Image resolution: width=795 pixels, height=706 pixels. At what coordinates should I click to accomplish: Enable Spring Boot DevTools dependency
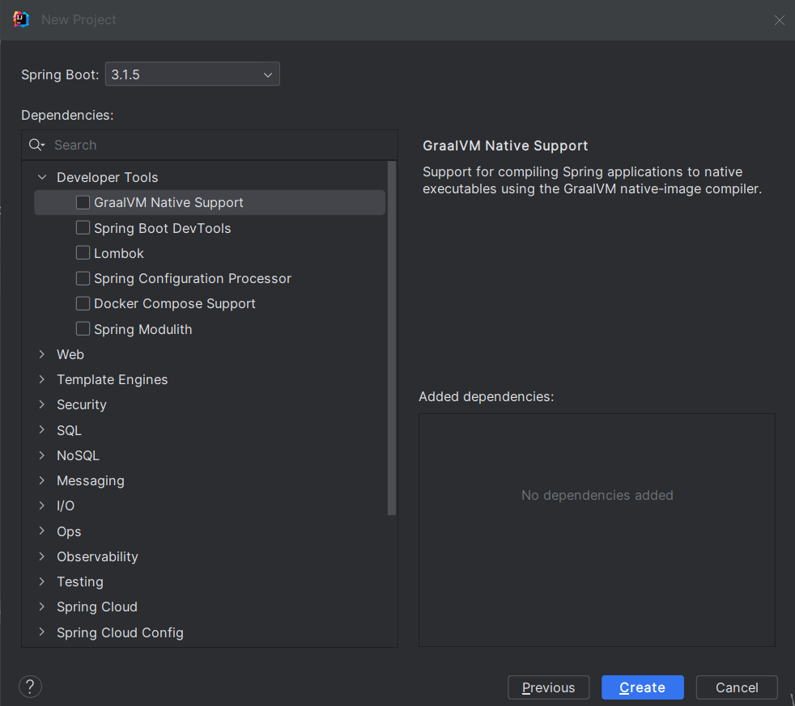click(83, 227)
